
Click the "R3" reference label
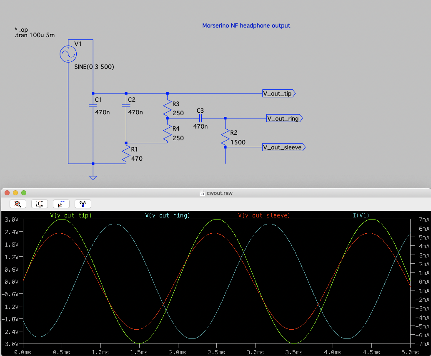coord(176,104)
